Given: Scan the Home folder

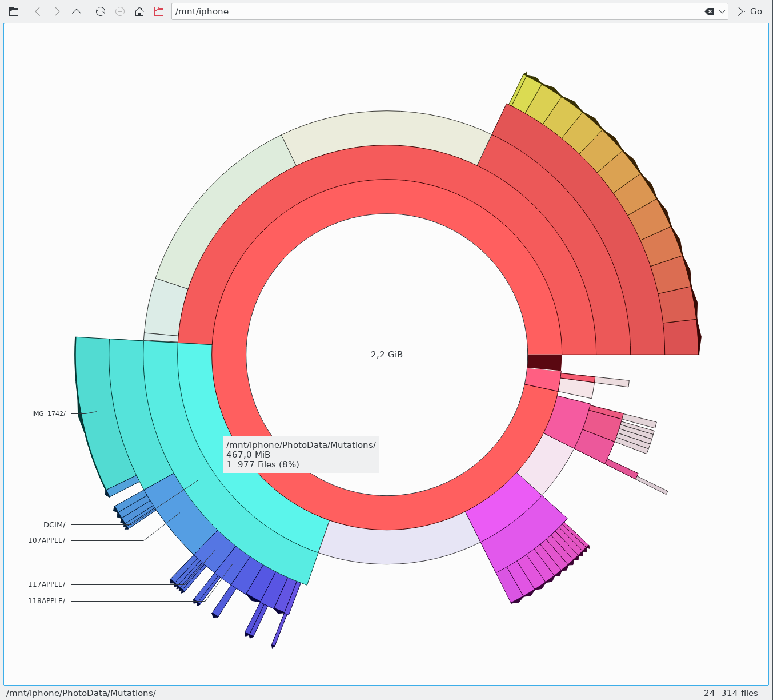Looking at the screenshot, I should pyautogui.click(x=139, y=11).
